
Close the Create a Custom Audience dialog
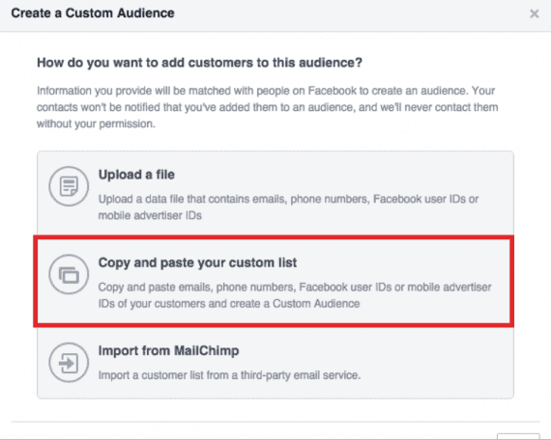click(x=535, y=14)
